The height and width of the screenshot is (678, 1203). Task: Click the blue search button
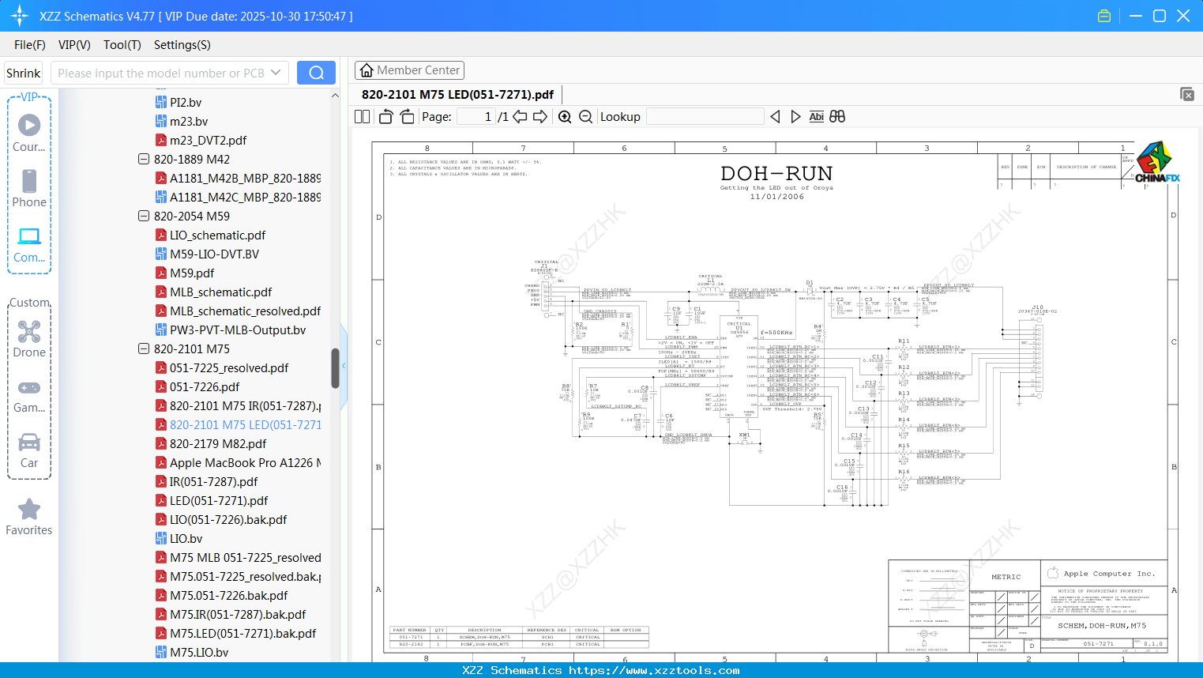coord(316,73)
